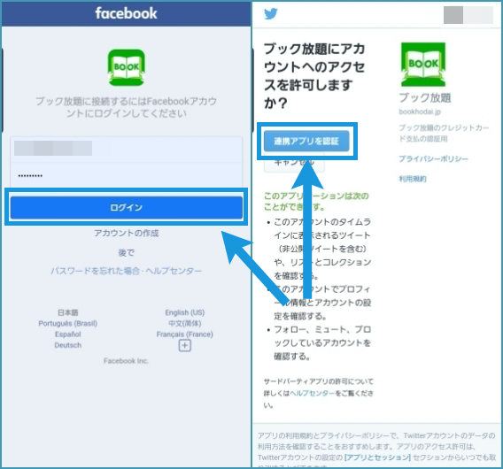Screen dimensions: 503x469
Task: Click 連携アプリを認証 button on Twitter
Action: click(306, 141)
